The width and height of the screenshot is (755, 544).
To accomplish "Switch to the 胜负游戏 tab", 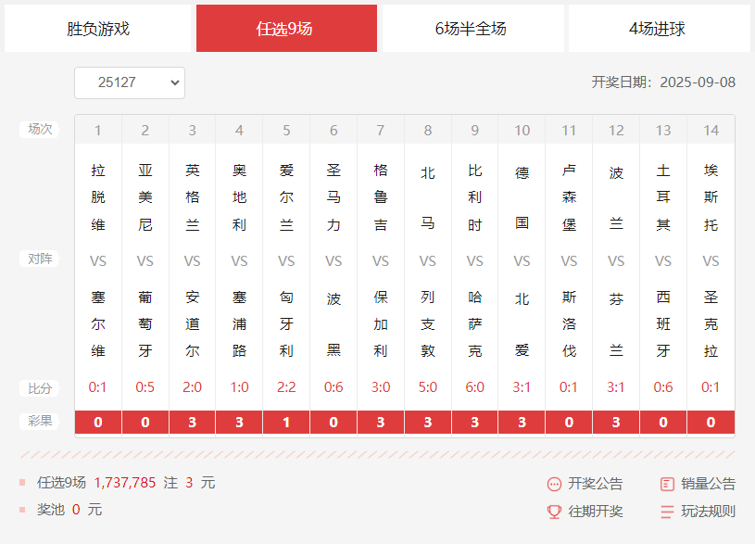I will pyautogui.click(x=99, y=29).
